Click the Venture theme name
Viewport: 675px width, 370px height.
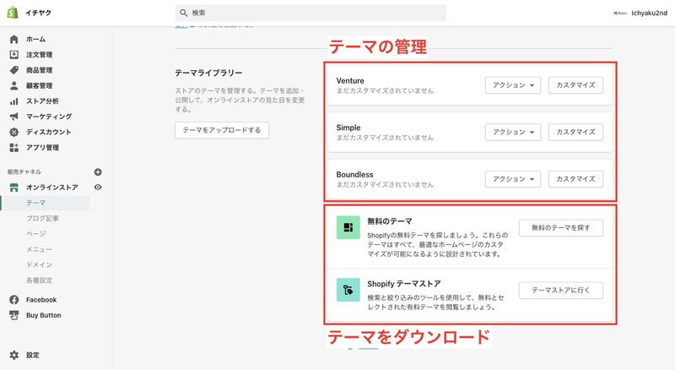click(350, 80)
